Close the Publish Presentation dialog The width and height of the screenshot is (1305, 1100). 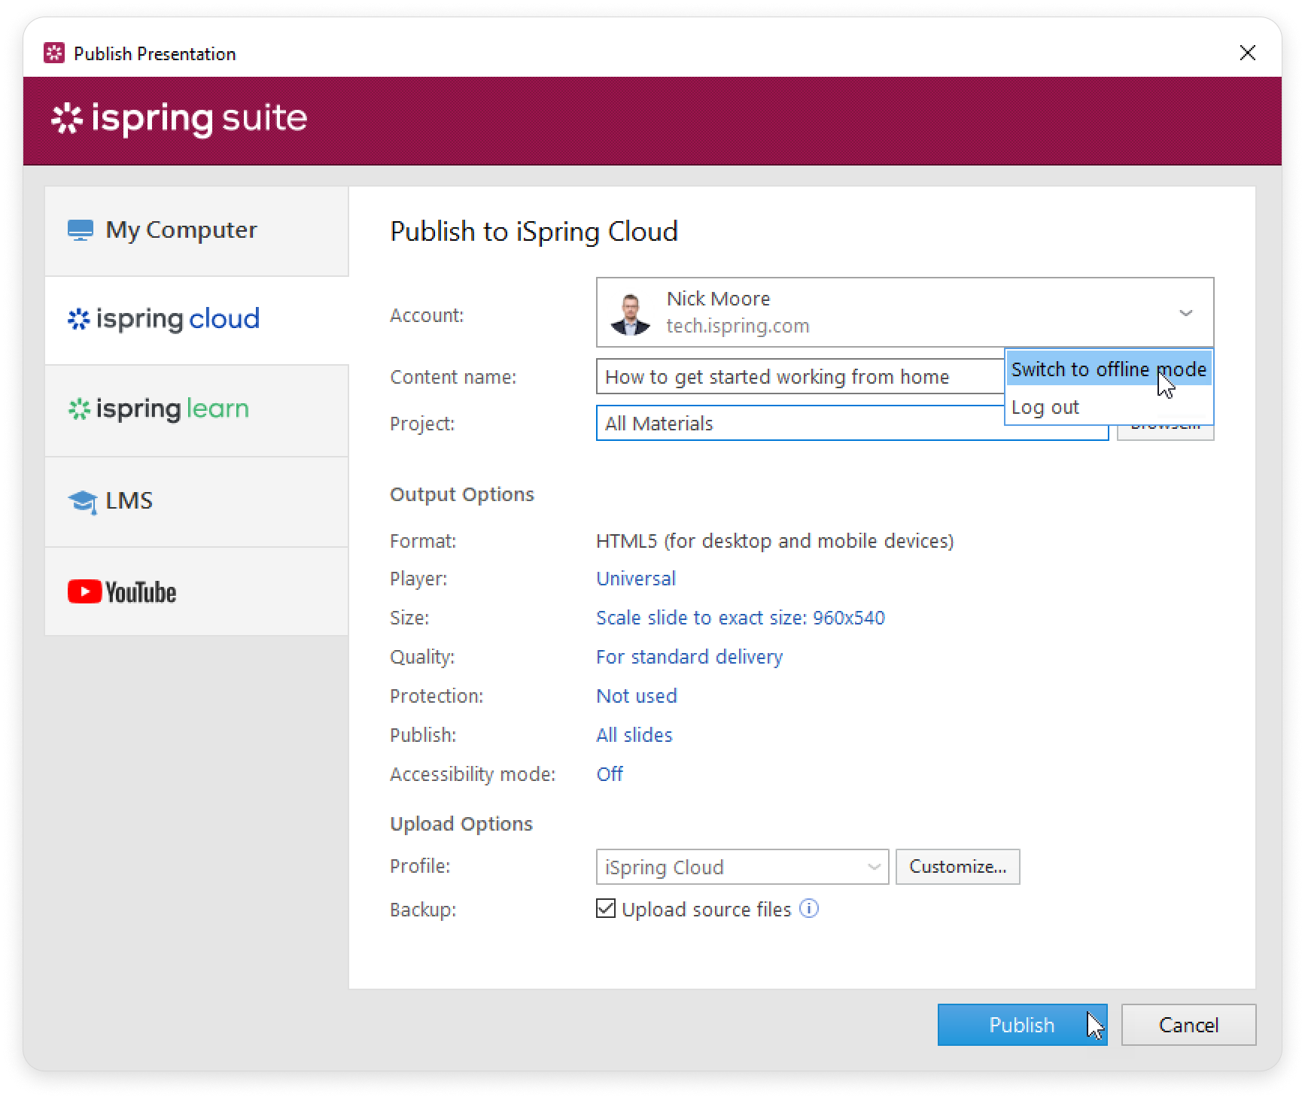pos(1247,53)
